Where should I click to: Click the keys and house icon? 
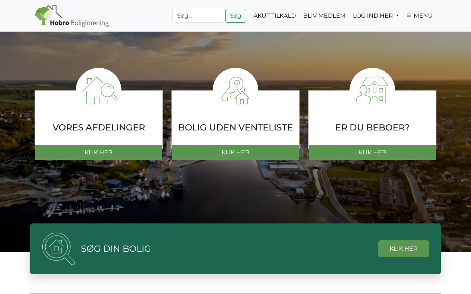pyautogui.click(x=235, y=90)
